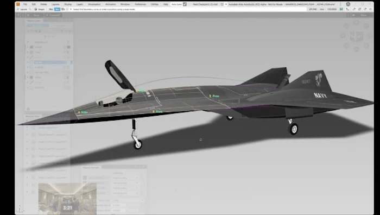The height and width of the screenshot is (215, 380).
Task: Click the video thumbnail showing 3:21
Action: (67, 199)
